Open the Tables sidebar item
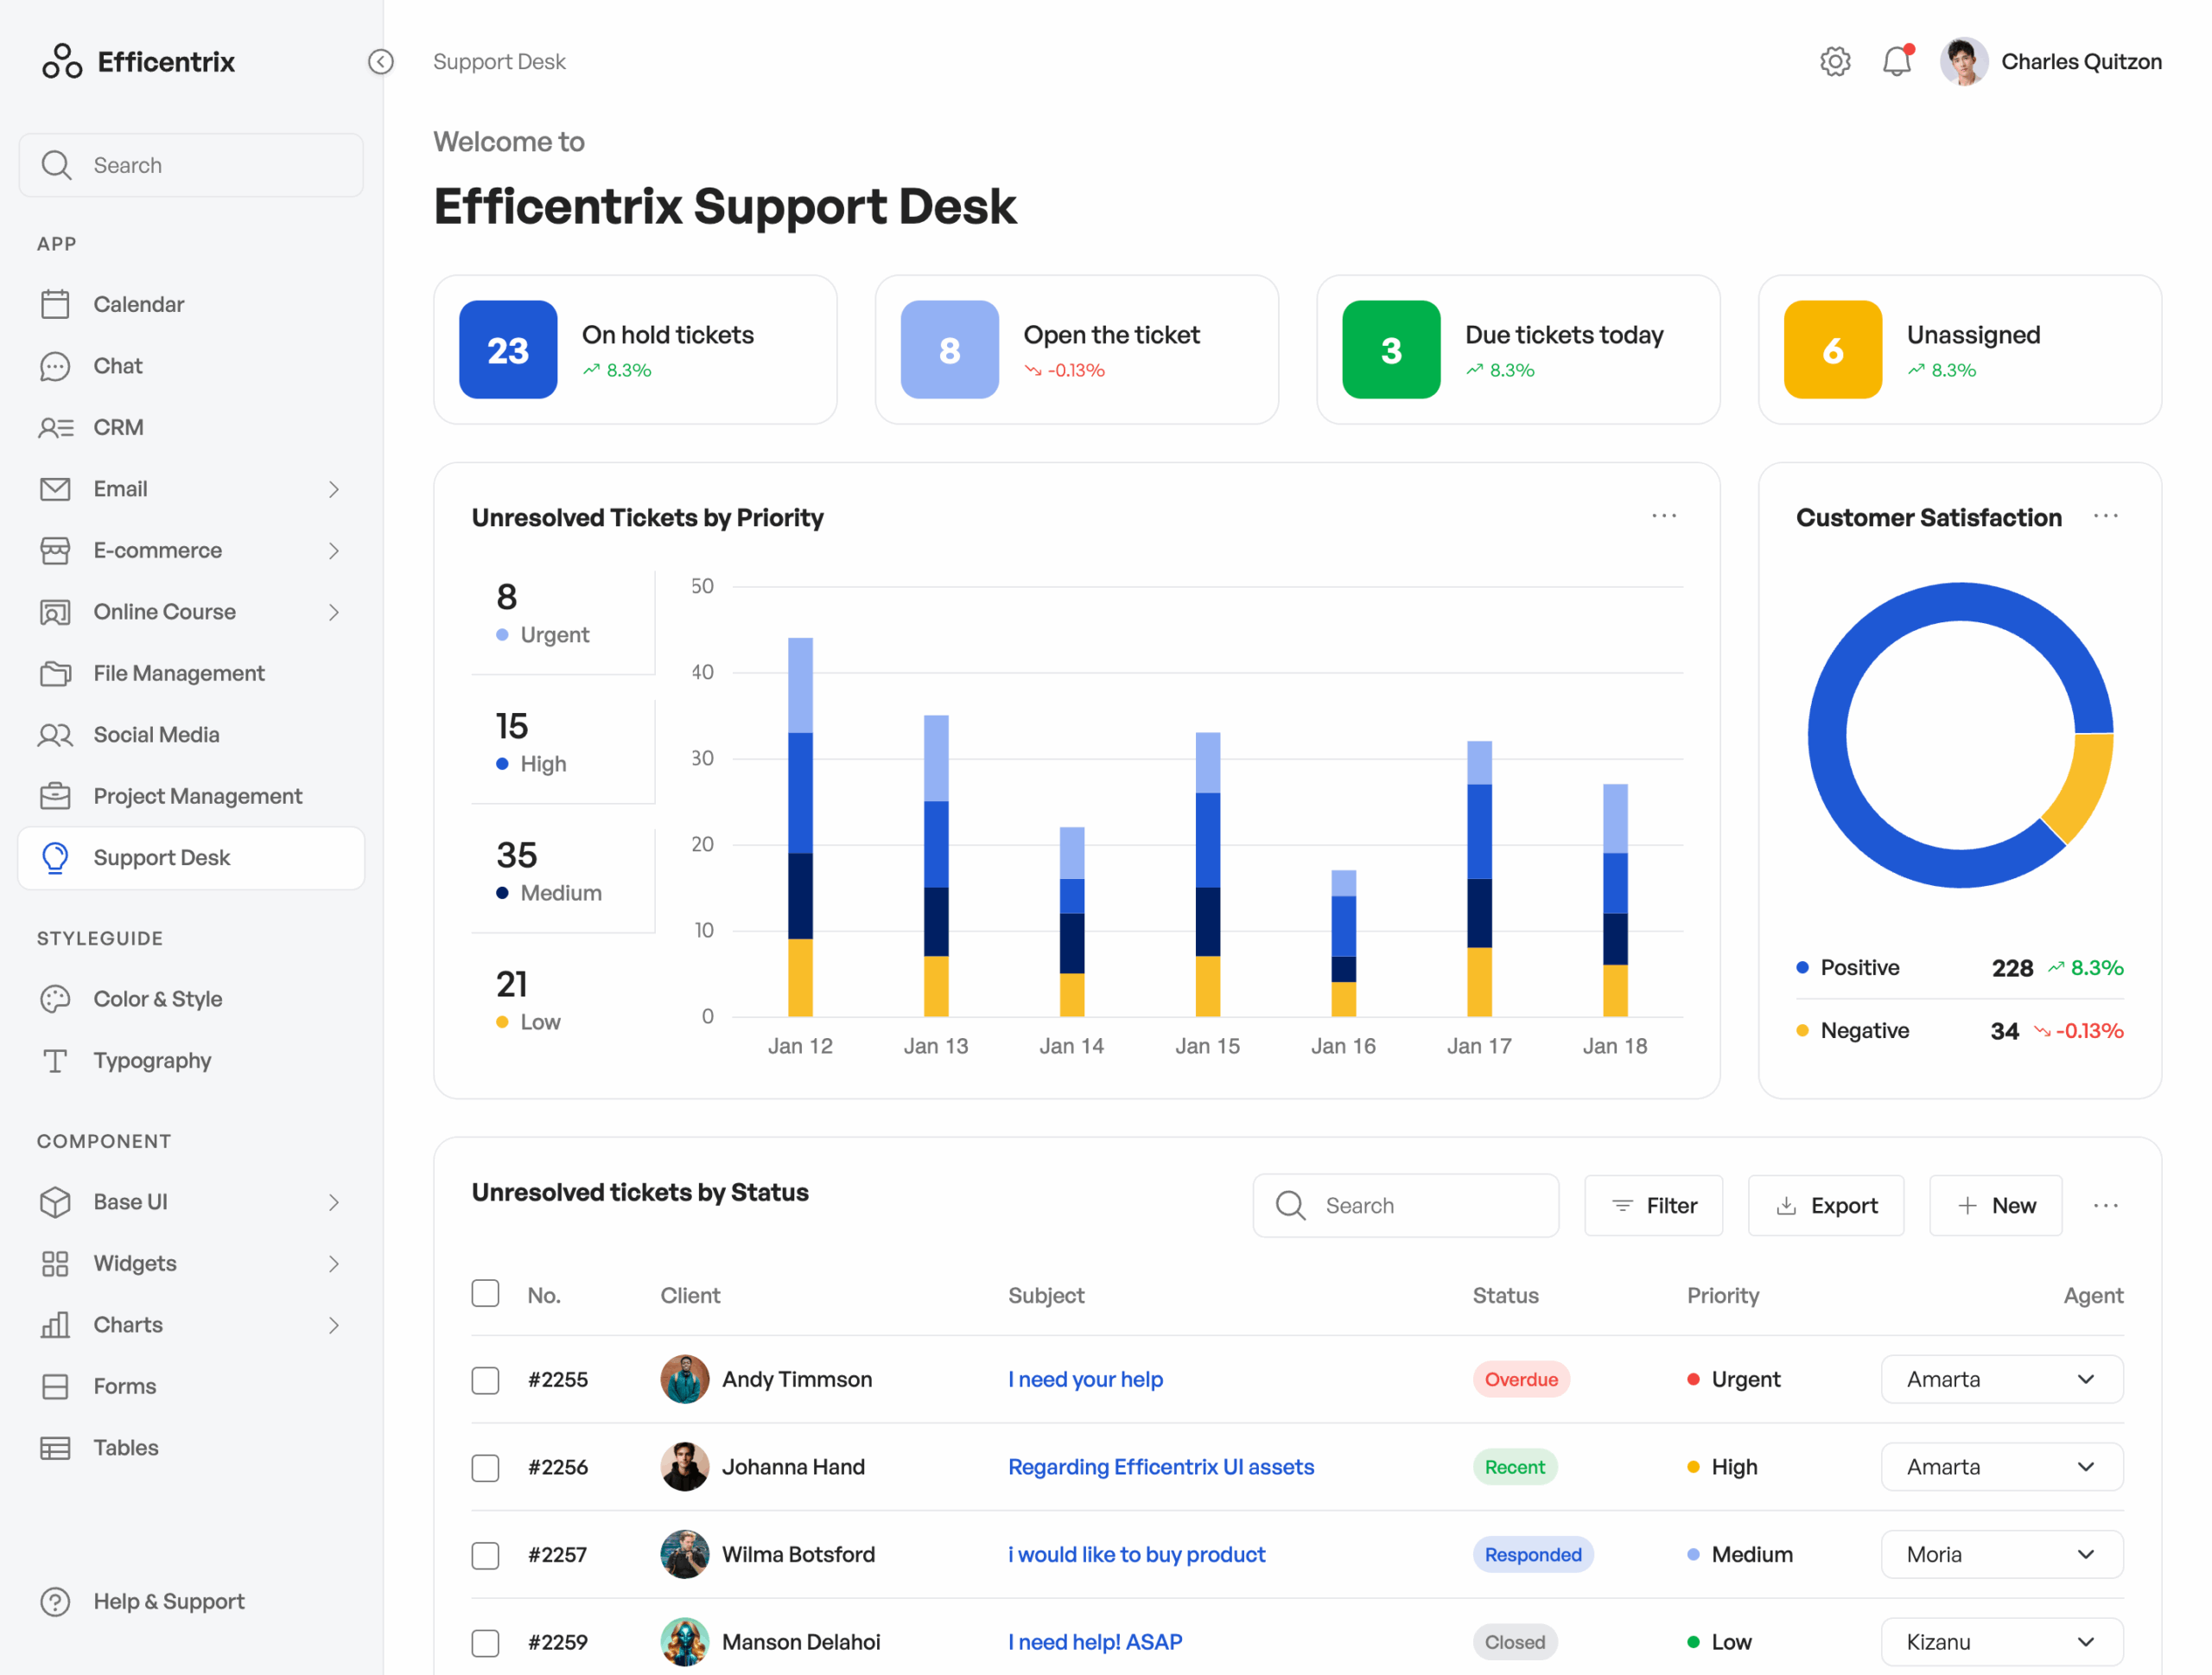 (x=125, y=1447)
